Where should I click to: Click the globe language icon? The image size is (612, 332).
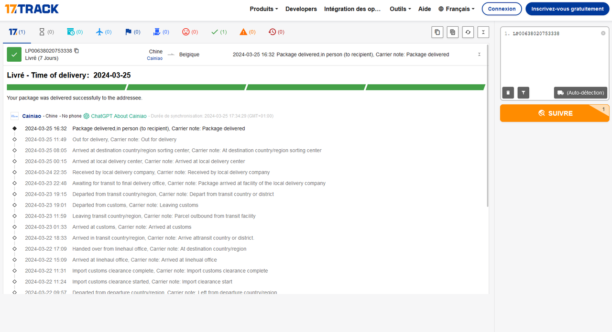coord(441,9)
